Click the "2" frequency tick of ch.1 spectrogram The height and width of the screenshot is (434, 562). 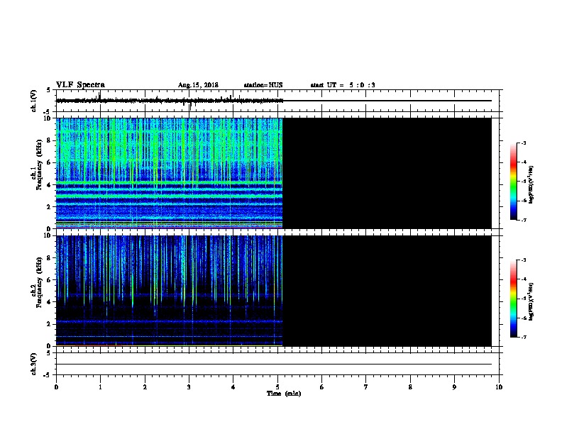49,207
